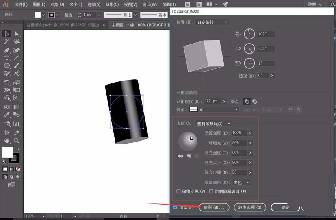Select the Hand tool

(x=7, y=140)
